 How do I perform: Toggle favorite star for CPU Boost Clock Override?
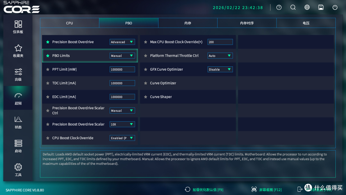(48, 138)
